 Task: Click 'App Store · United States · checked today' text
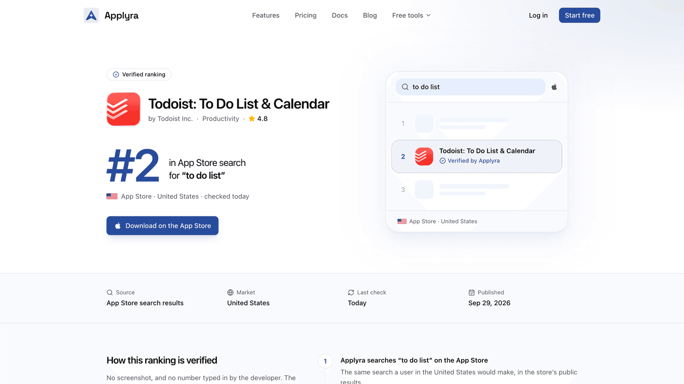[185, 196]
